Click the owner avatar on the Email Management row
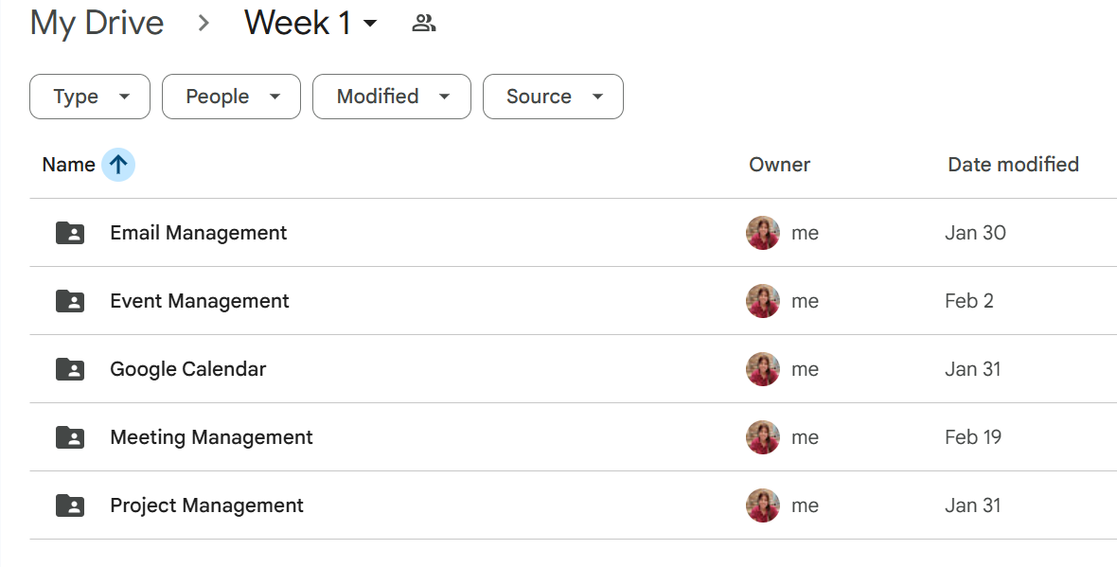This screenshot has height=567, width=1117. 763,233
